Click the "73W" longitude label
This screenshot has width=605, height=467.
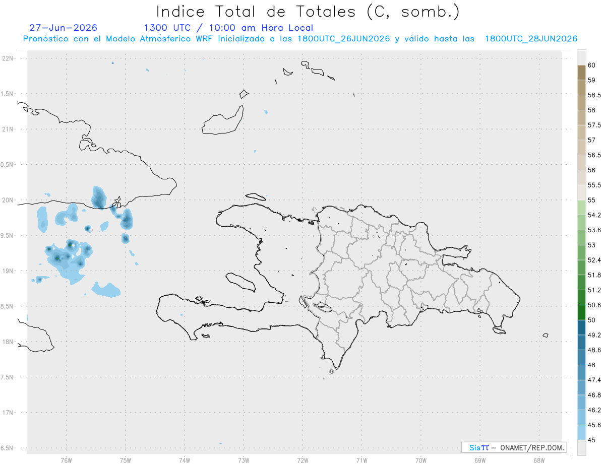(x=244, y=460)
